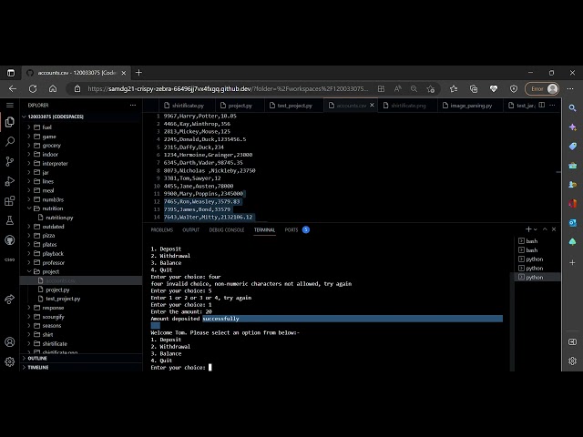The width and height of the screenshot is (583, 437).
Task: Open test_project.py in the explorer tree
Action: click(x=63, y=299)
